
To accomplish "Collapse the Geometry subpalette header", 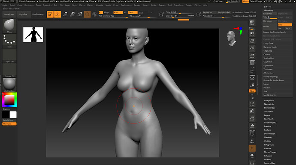I will [x=268, y=10].
